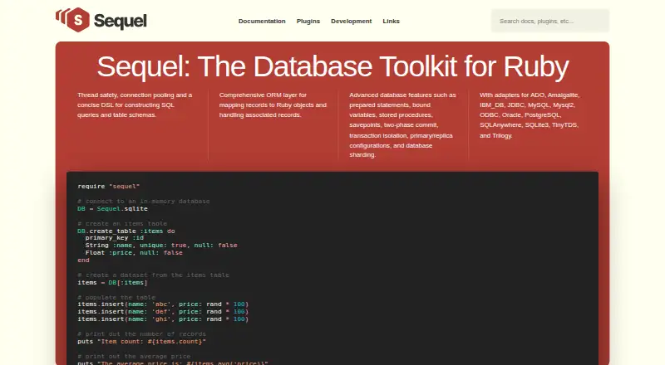This screenshot has height=365, width=665.
Task: Click the code line items = DB[:items]
Action: click(x=112, y=282)
